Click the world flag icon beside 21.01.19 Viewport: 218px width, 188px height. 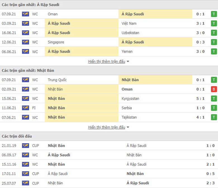(25, 145)
